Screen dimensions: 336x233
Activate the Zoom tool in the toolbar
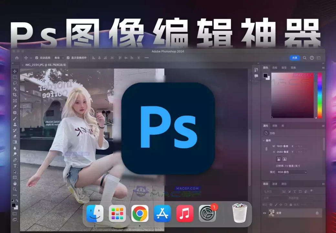15,189
